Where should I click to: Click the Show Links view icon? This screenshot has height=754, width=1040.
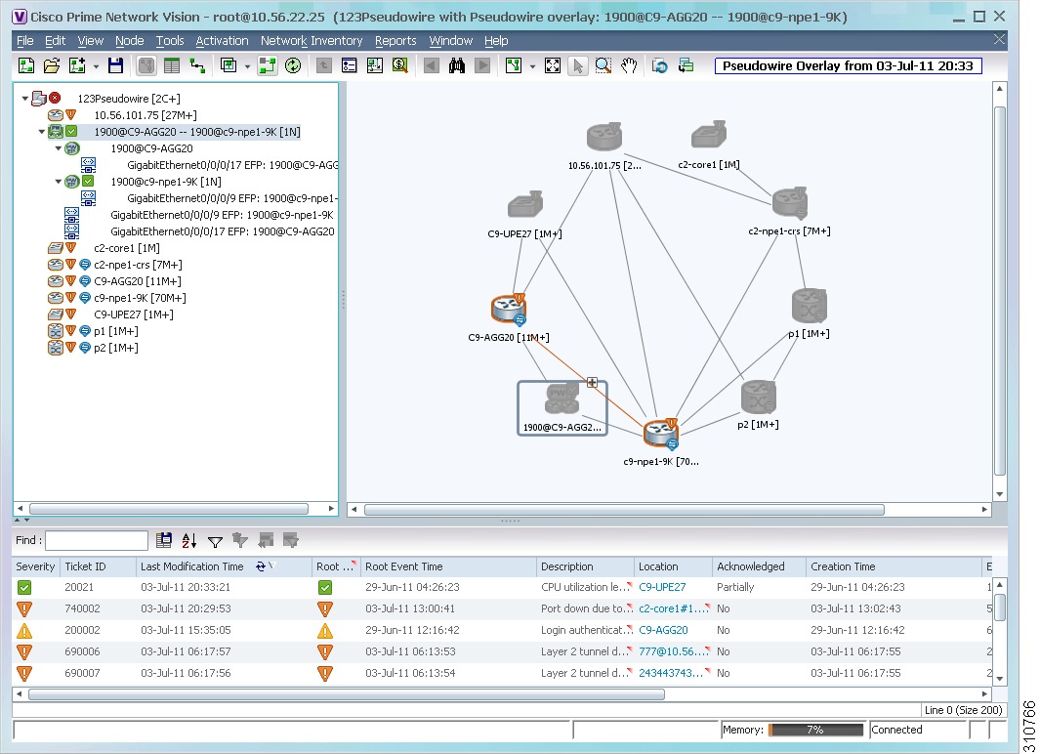(197, 65)
